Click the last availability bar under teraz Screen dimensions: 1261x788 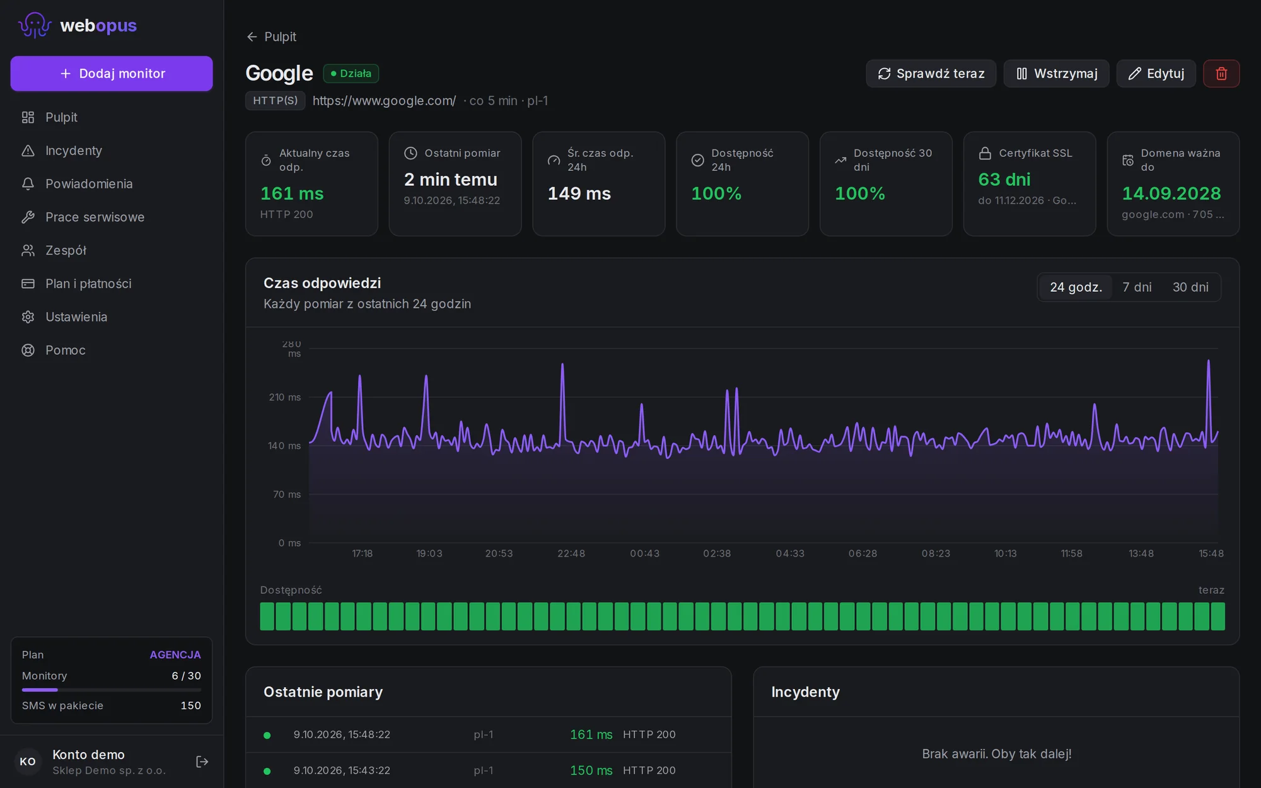[x=1217, y=617]
